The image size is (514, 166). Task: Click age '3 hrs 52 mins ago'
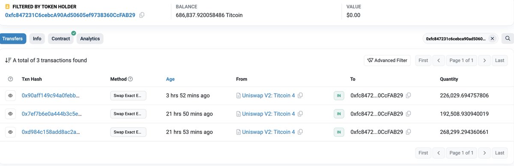[x=188, y=95]
